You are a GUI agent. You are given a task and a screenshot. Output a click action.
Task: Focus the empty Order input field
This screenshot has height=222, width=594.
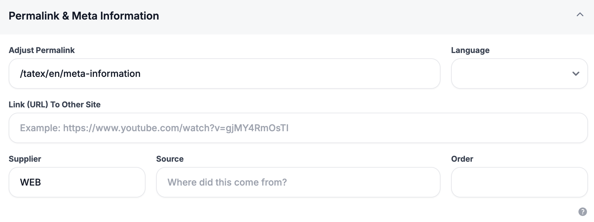click(x=519, y=182)
